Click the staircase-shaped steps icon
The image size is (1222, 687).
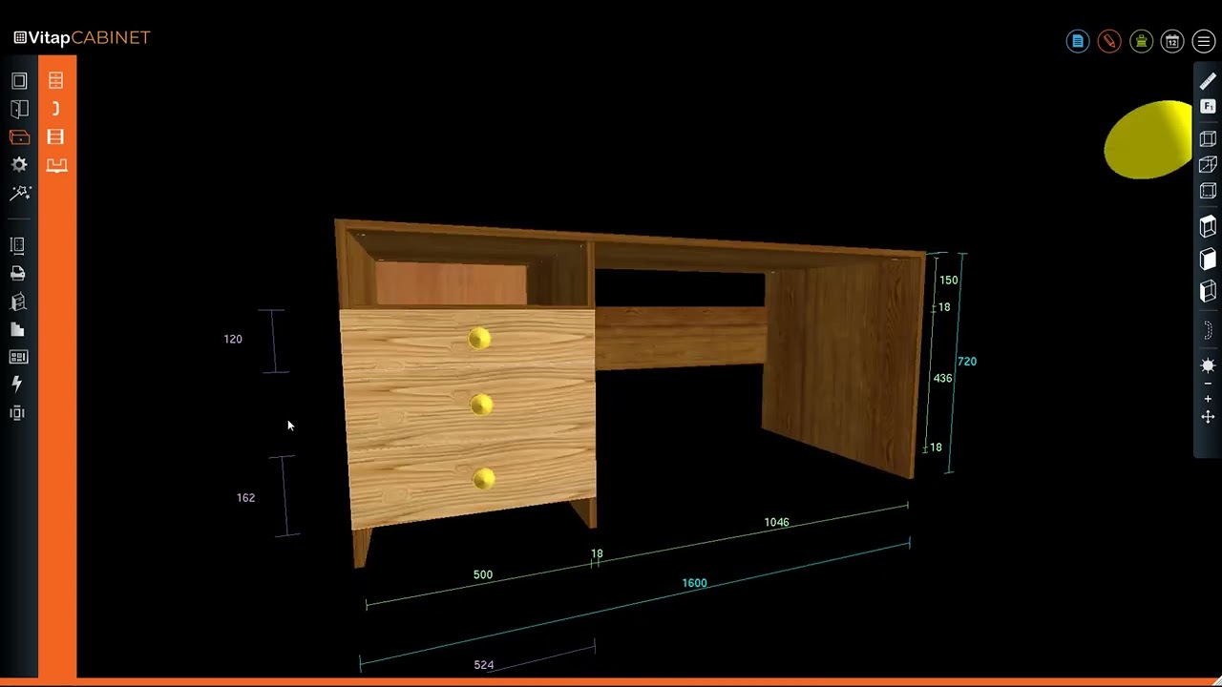(17, 329)
